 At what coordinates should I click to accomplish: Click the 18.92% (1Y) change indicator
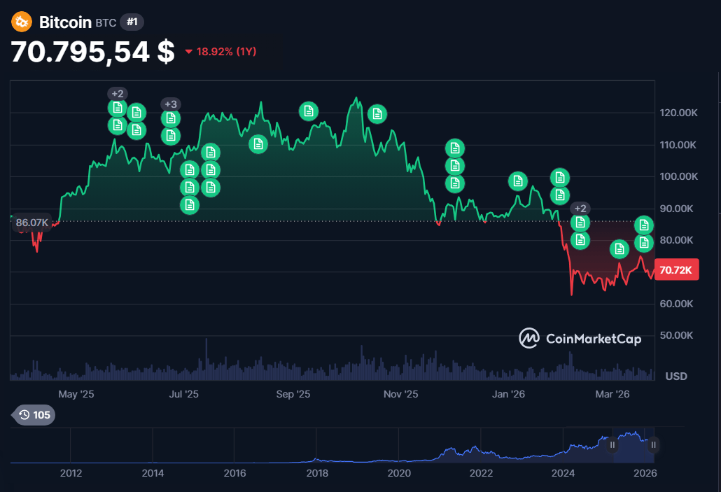pos(220,52)
